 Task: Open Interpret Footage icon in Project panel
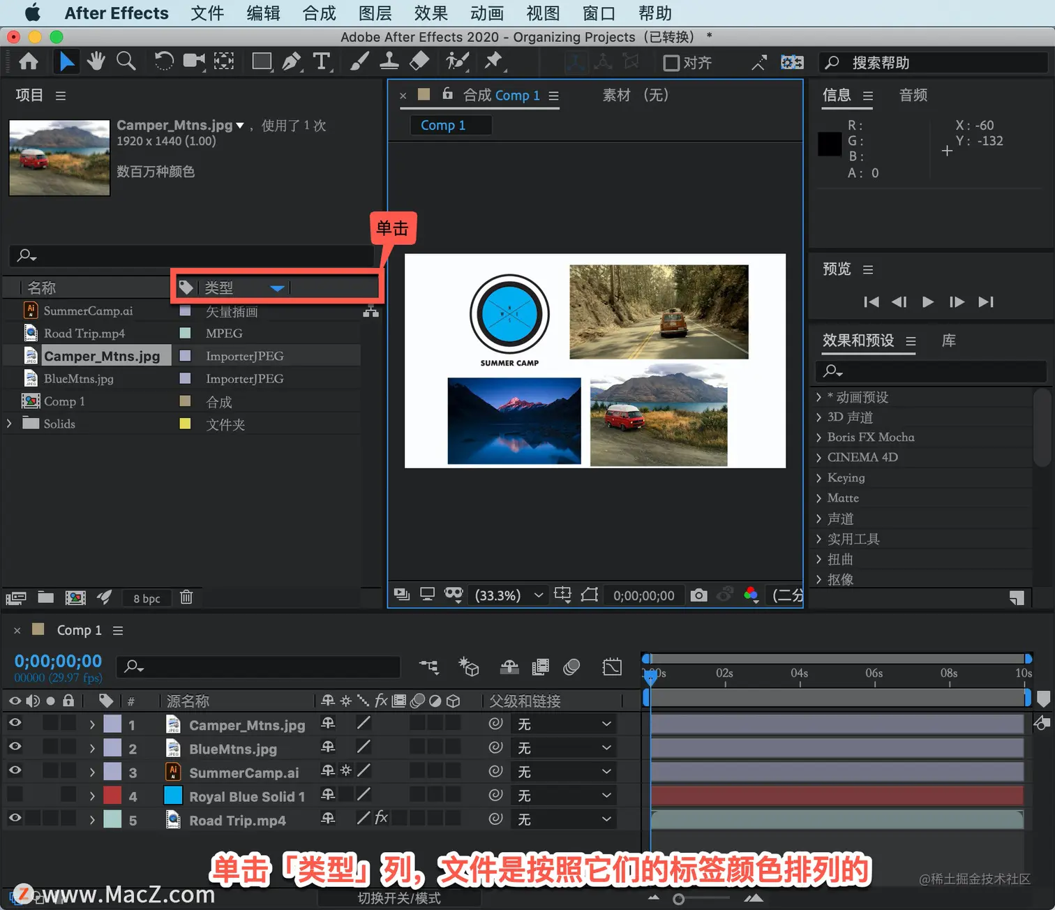[15, 597]
